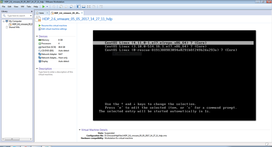This screenshot has height=147, width=272.
Task: Click the VM name heading HDP_2.6_vmware_05_05_2017_14_27_11_hdp
Action: [77, 19]
